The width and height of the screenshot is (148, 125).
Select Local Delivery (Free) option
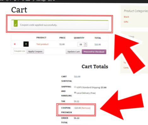(75, 93)
